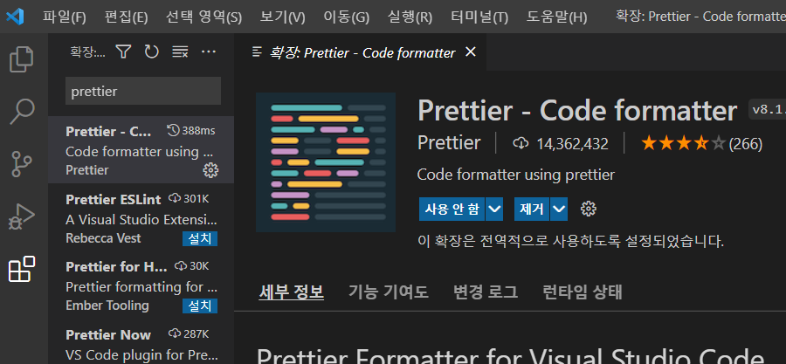Open the Source Control view

[22, 164]
